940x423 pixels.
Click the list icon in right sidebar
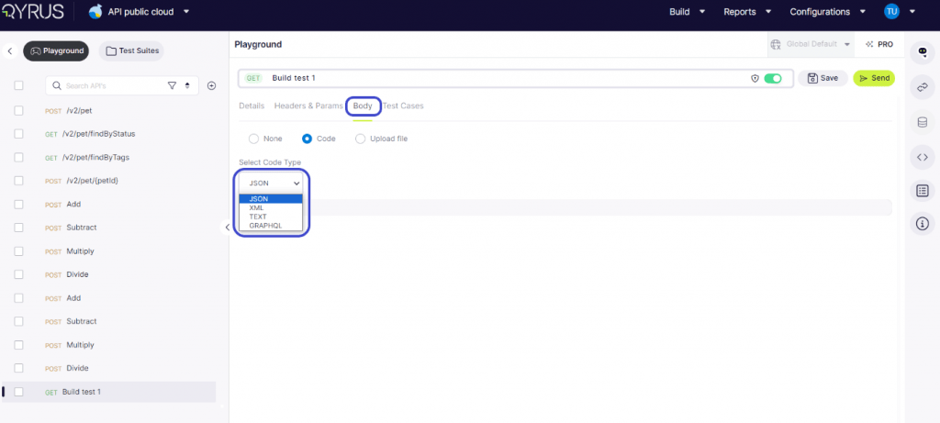pos(923,191)
